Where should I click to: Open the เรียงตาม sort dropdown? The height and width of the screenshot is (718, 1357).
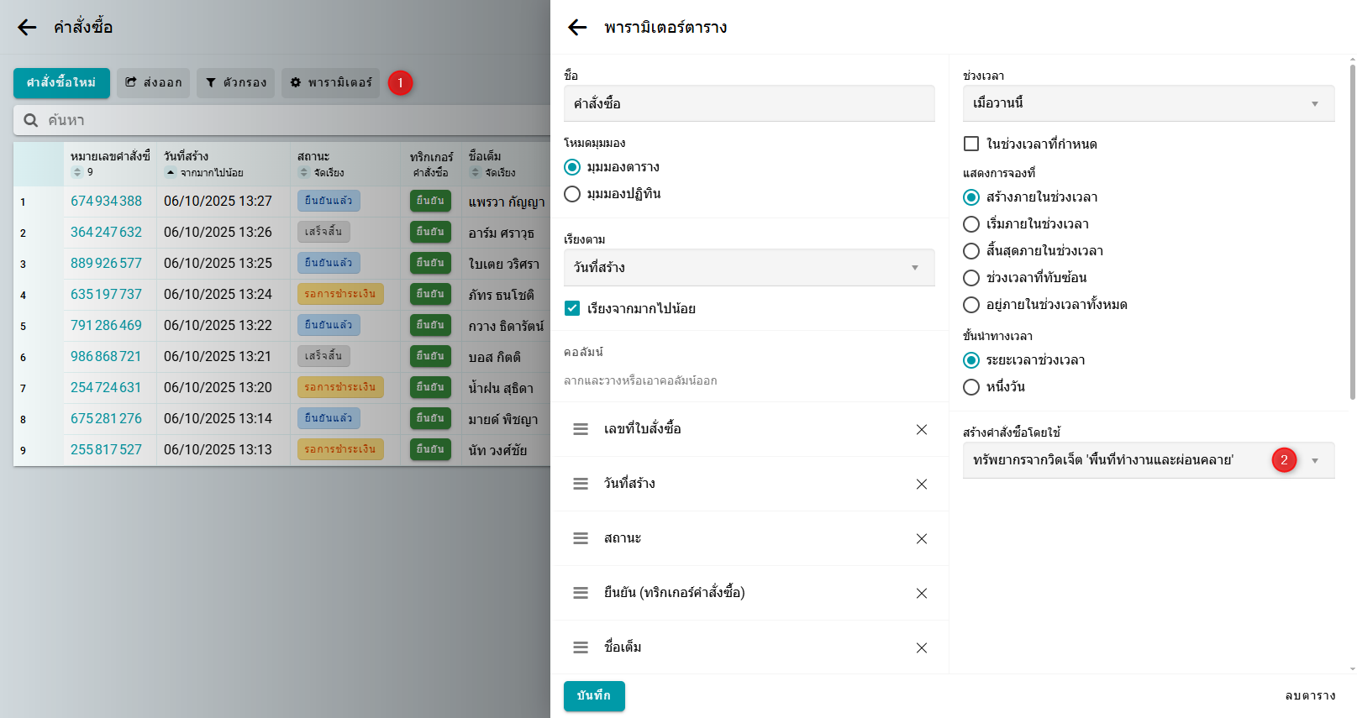click(x=748, y=267)
